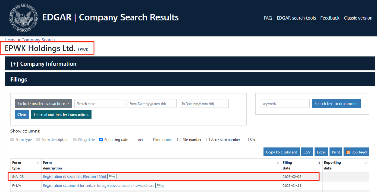Click the disabled Filing date checkbox
Image resolution: width=377 pixels, height=192 pixels.
pos(75,139)
